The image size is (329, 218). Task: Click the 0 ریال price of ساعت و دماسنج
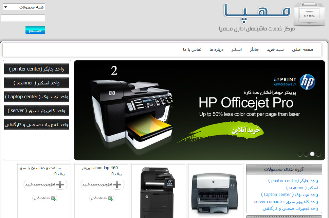(x=59, y=174)
